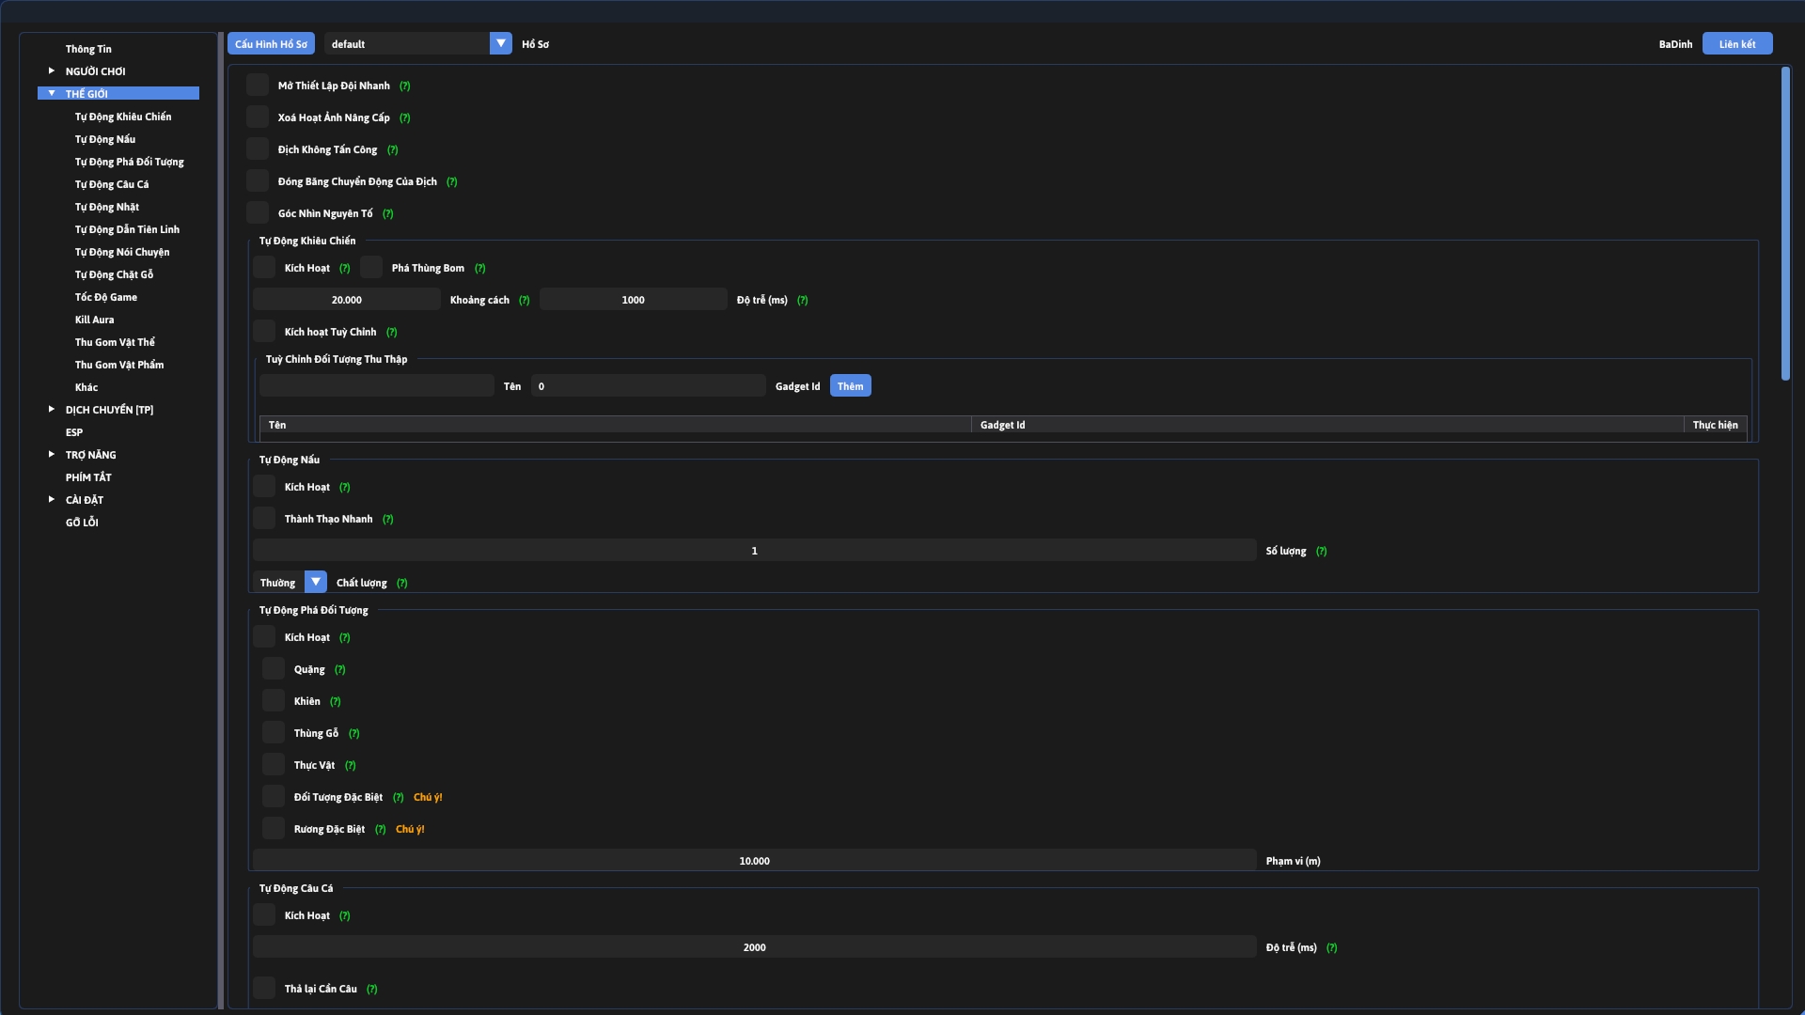Click the Liên kết button
1805x1015 pixels.
(1736, 44)
